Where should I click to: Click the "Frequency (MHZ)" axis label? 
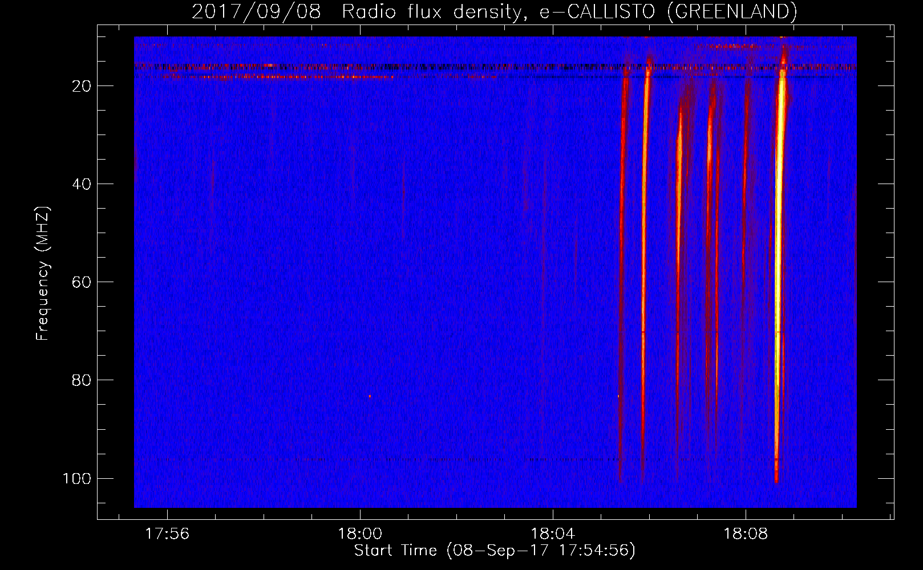[43, 274]
